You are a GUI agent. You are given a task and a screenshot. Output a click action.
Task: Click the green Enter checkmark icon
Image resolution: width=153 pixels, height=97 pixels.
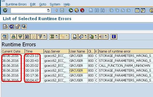tap(5, 10)
